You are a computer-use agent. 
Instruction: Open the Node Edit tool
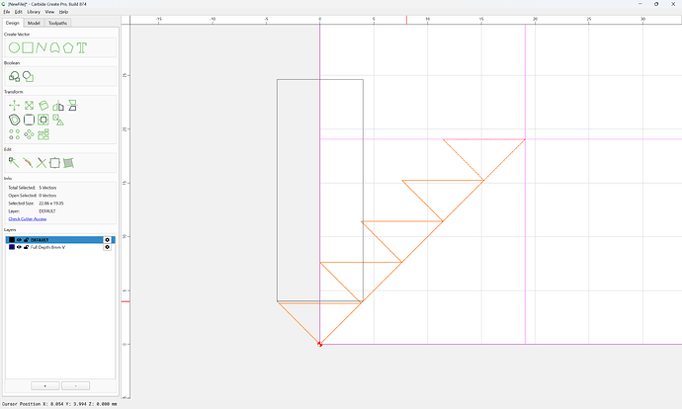point(14,163)
